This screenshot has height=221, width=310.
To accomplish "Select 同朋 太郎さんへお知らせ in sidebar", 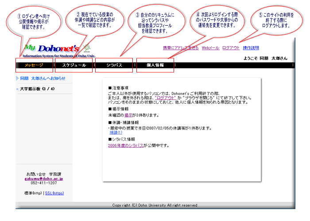I will 43,78.
